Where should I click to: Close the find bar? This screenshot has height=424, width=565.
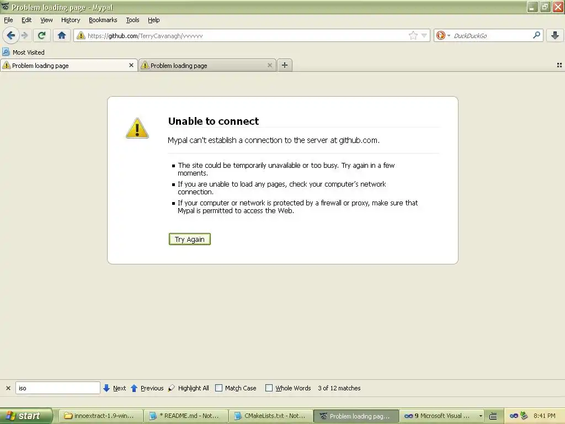pos(8,388)
